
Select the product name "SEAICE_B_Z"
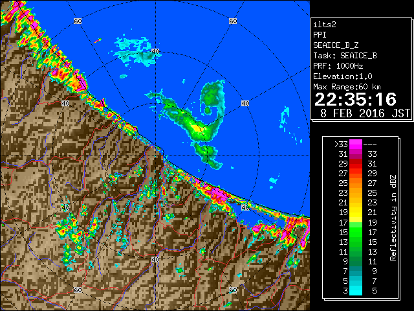click(336, 45)
